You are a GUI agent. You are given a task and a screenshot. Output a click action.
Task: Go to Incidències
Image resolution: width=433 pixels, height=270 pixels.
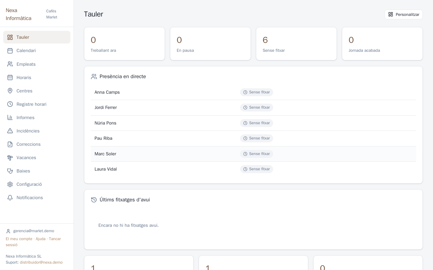[37, 131]
